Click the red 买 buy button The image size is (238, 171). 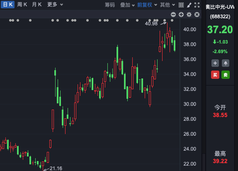215,75
